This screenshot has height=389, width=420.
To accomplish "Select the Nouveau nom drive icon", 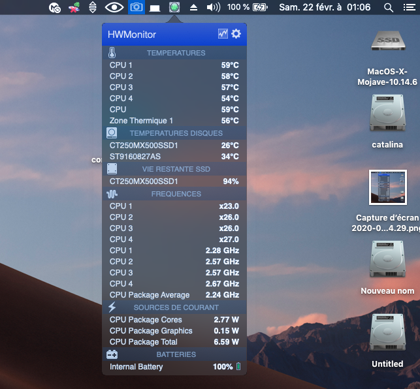I will point(387,259).
